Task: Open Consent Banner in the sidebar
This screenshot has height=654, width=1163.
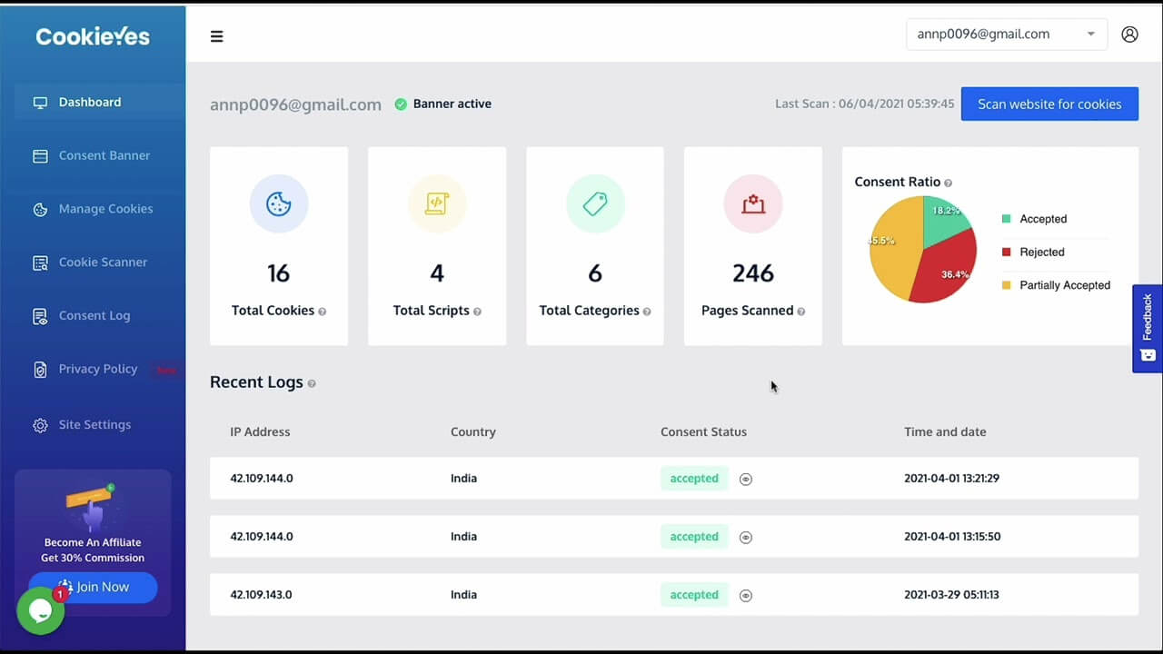Action: click(104, 155)
